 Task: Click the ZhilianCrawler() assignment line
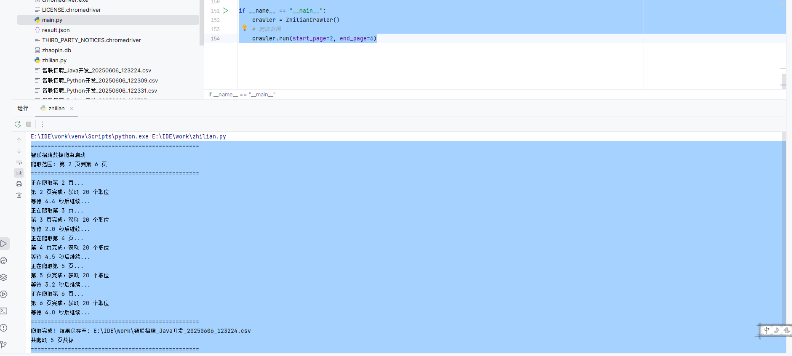point(296,20)
